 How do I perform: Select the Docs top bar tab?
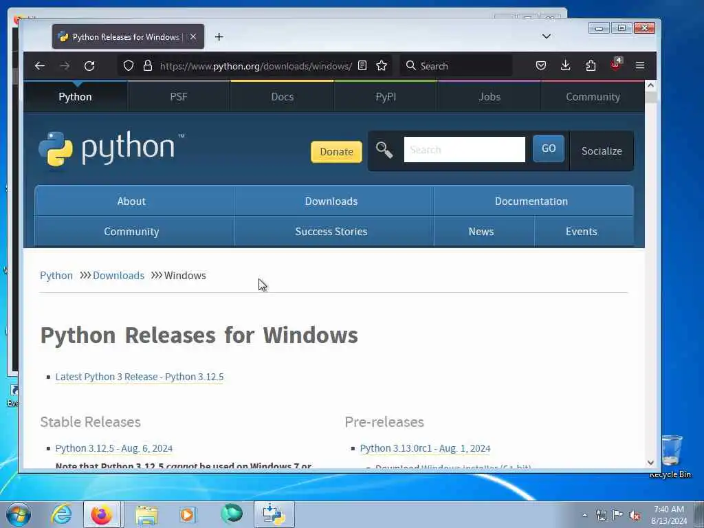[x=283, y=97]
